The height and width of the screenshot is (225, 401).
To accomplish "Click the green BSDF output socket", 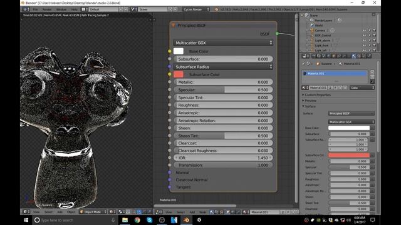I will 277,33.
